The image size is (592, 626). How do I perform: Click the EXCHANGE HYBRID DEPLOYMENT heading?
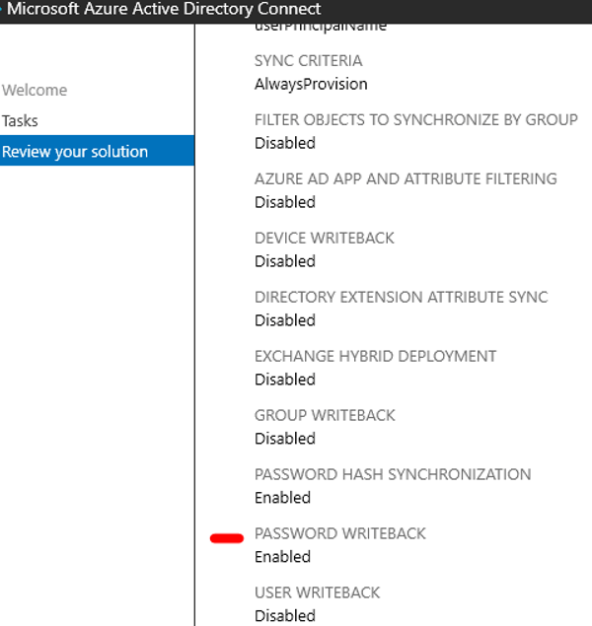coord(375,357)
